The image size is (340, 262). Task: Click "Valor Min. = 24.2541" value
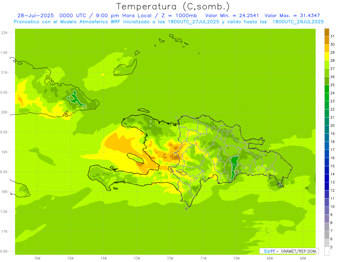pos(232,16)
